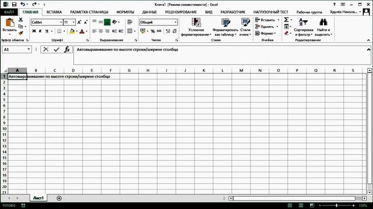This screenshot has height=209, width=373.
Task: Click the decrease decimal icon
Action: 175,31
